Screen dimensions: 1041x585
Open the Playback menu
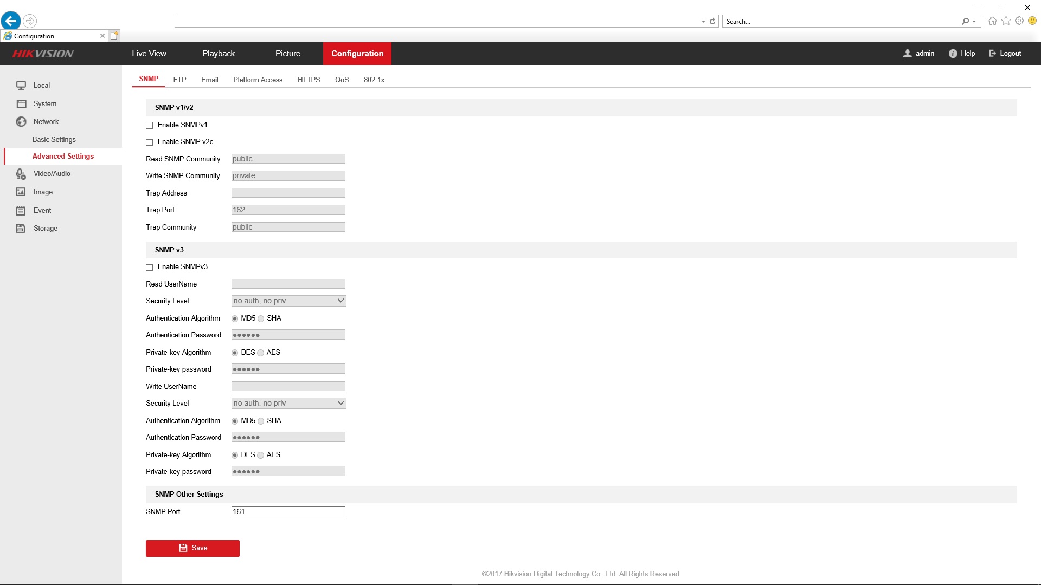tap(219, 54)
